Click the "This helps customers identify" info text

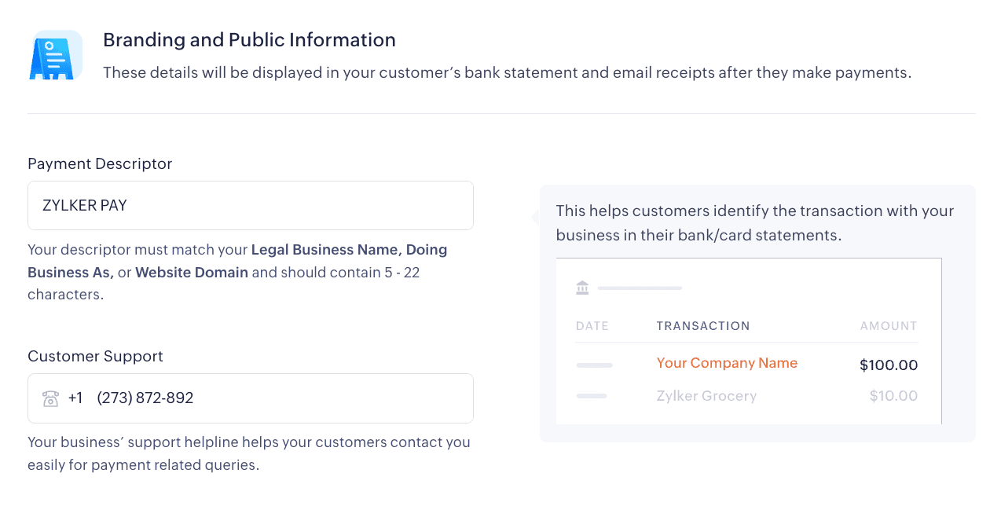tap(754, 223)
